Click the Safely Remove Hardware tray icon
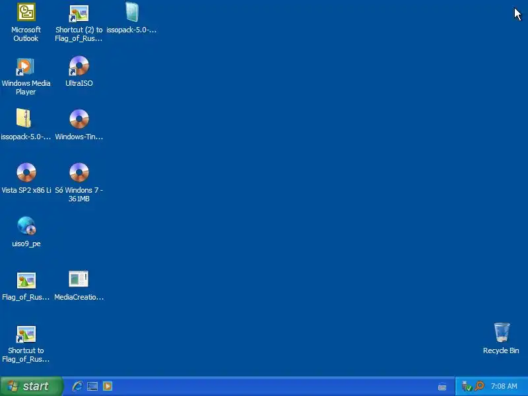Viewport: 528px width, 396px height. click(467, 386)
